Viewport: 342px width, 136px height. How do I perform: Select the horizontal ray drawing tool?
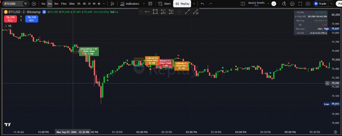147,12
